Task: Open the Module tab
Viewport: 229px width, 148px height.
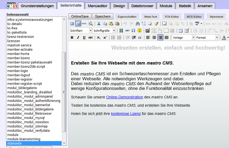Action: 166,6
